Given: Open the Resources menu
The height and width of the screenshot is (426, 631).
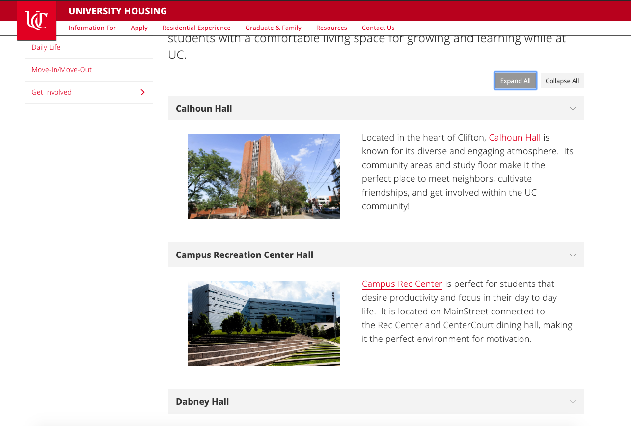Looking at the screenshot, I should 331,28.
